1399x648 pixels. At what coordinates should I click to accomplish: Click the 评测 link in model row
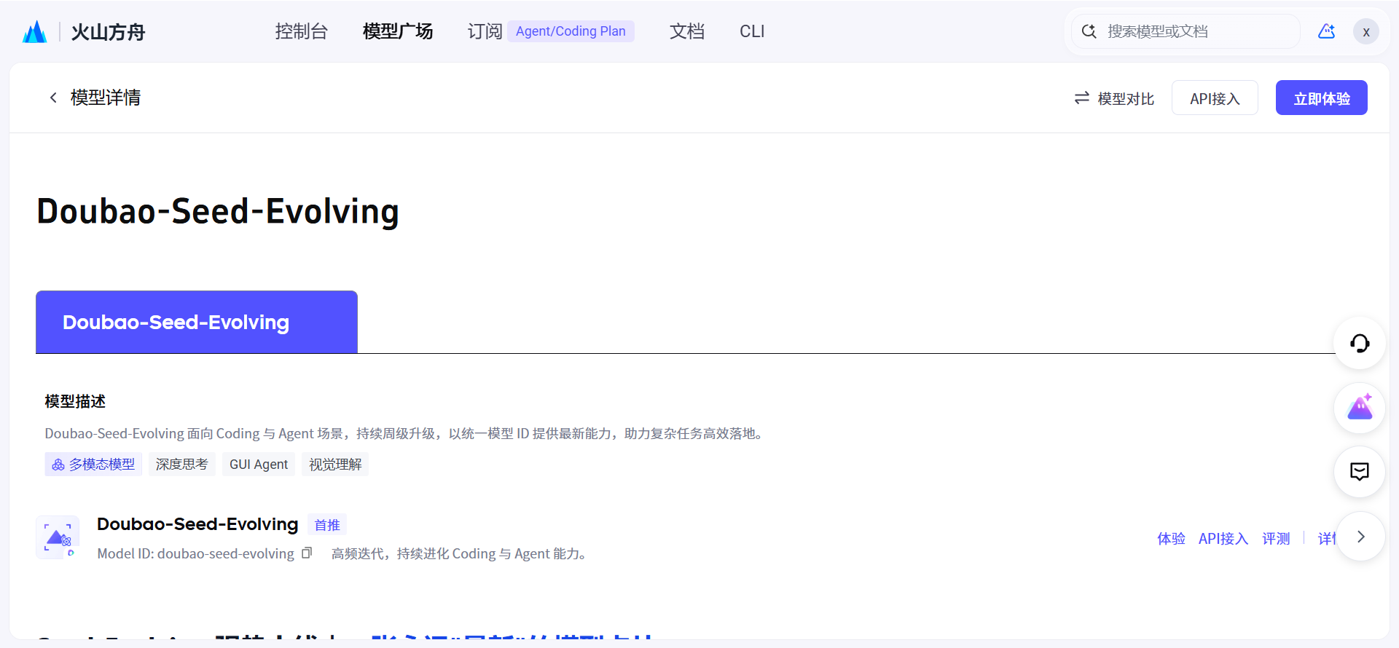(x=1276, y=539)
